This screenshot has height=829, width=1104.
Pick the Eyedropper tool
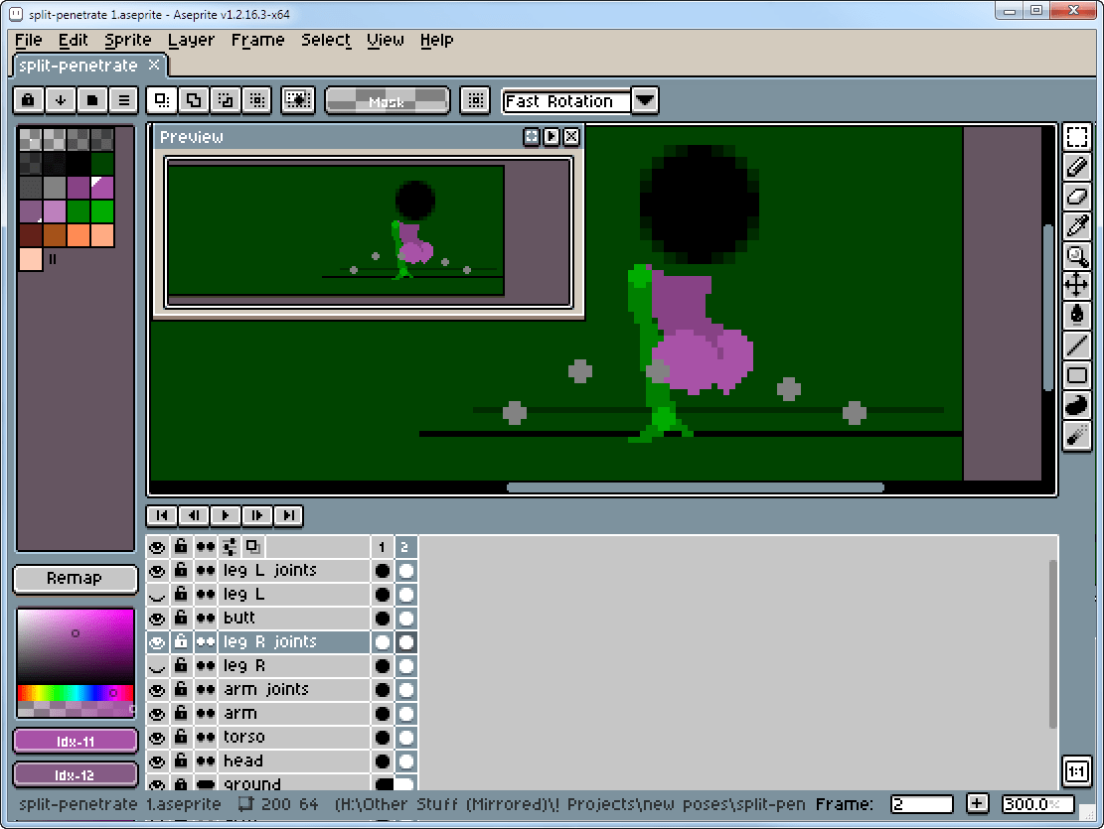(x=1076, y=226)
